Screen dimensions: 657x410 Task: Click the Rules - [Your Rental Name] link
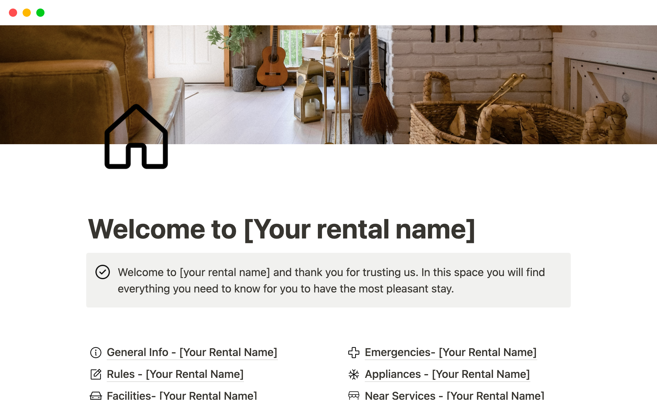[176, 374]
